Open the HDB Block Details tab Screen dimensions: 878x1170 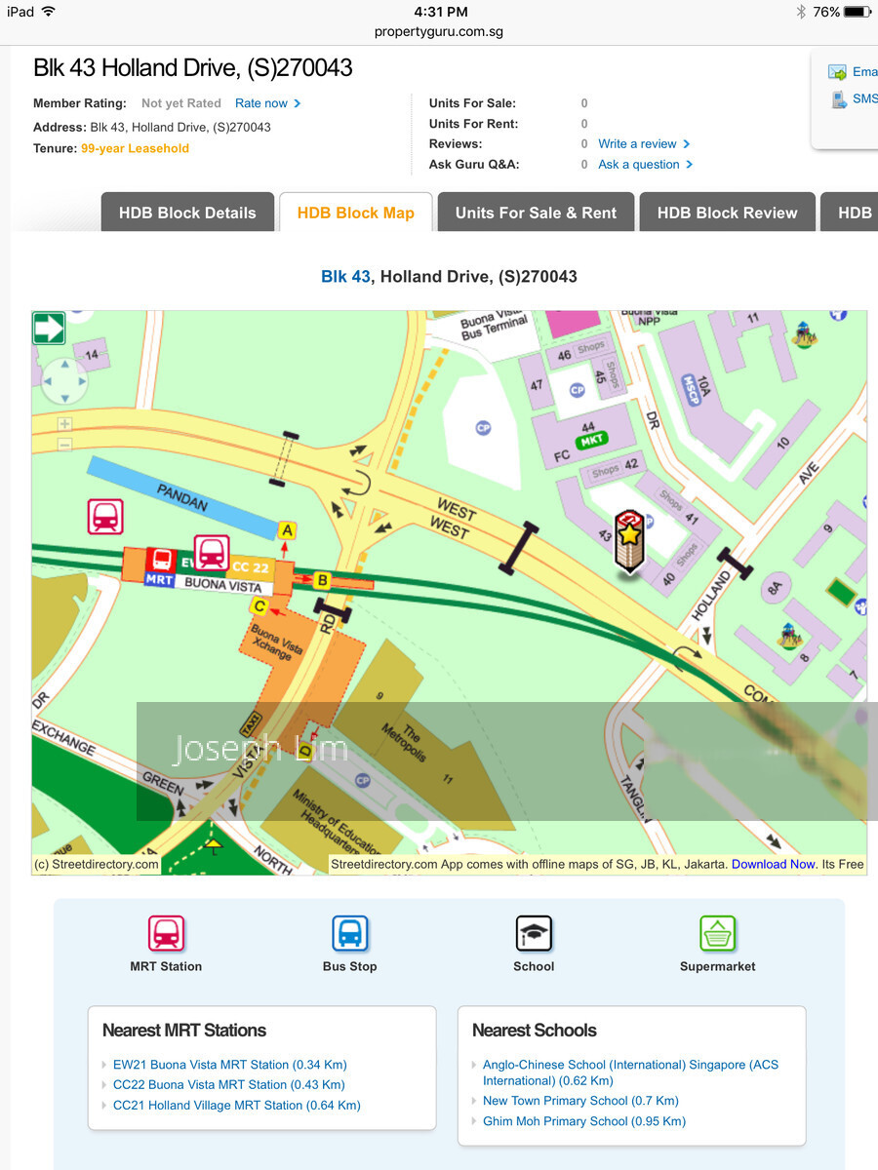pyautogui.click(x=187, y=213)
